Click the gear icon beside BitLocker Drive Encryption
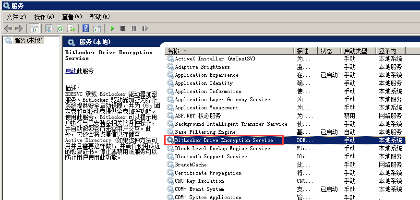420x200 pixels. click(170, 141)
